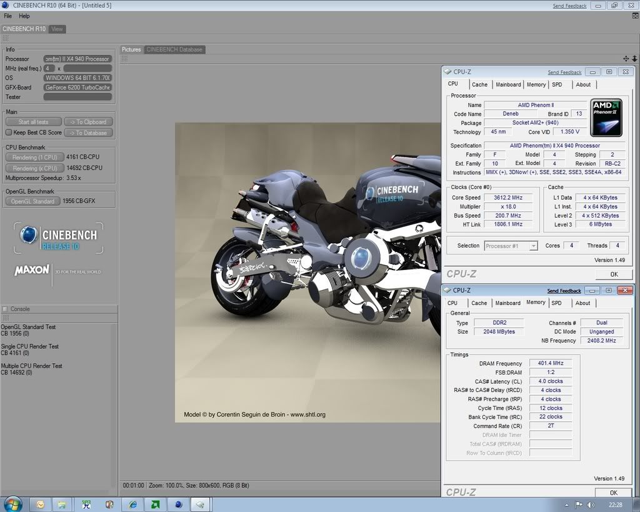Click the Core Speed value 3612.2 MHz
This screenshot has width=640, height=512.
coord(507,198)
